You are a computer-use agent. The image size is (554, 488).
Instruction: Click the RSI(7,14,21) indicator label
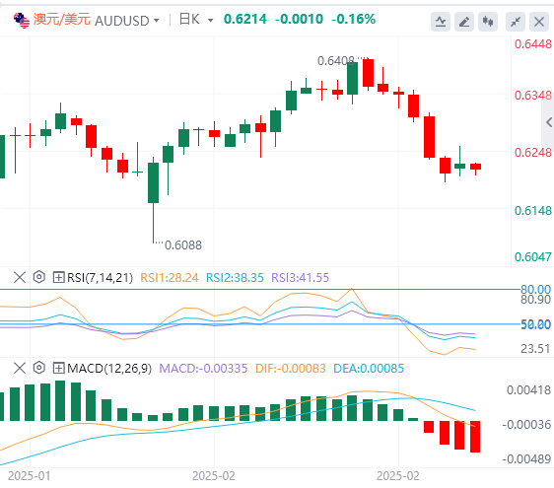100,278
